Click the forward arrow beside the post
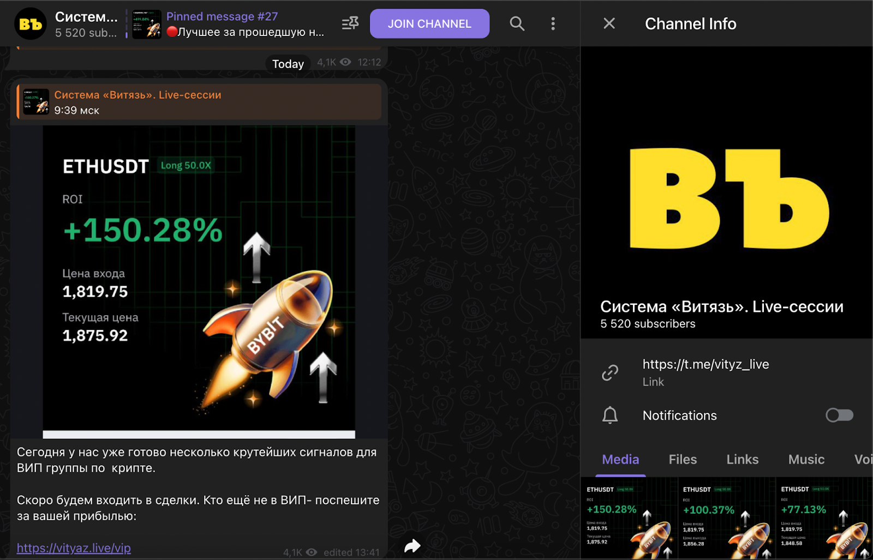This screenshot has width=873, height=560. pos(412,546)
